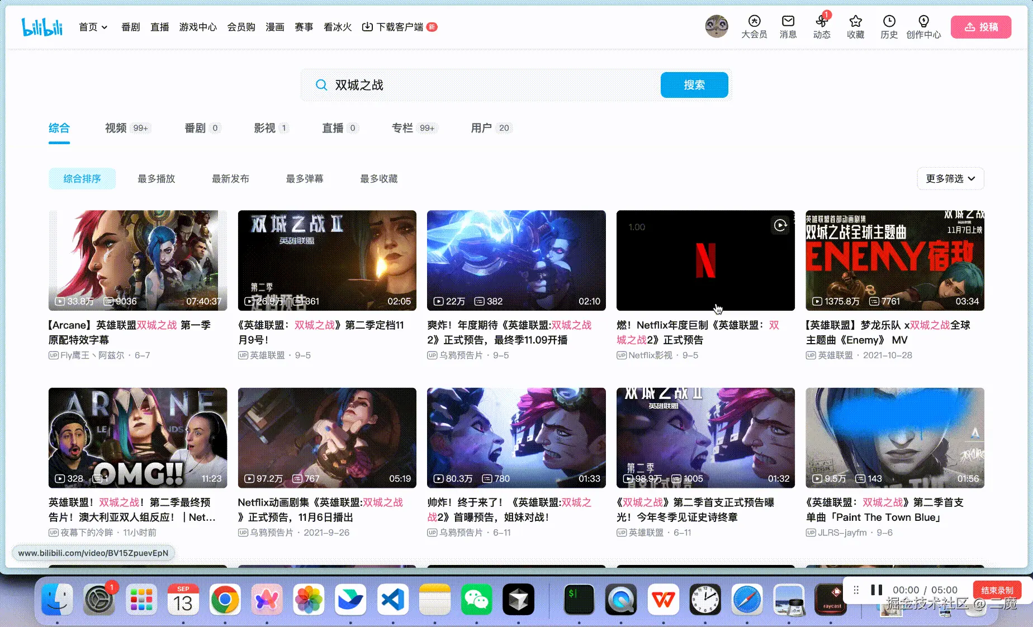The width and height of the screenshot is (1033, 627).
Task: Sort by 最多弹幕
Action: click(x=305, y=178)
